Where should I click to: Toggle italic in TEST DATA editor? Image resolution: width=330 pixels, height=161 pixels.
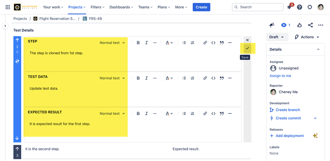146,78
